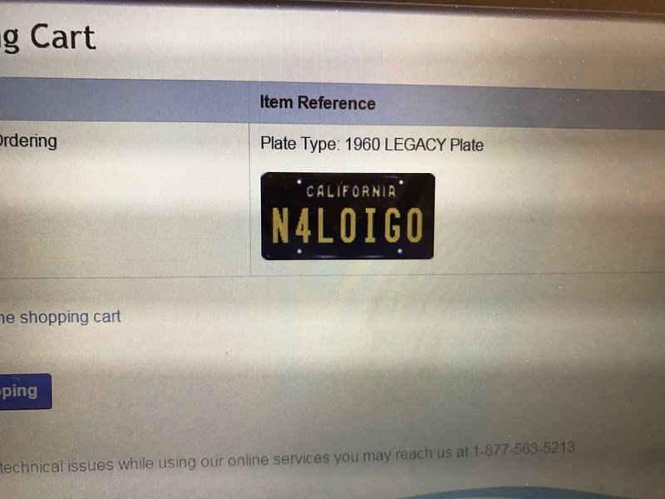Viewport: 665px width, 499px height.
Task: Click the Shopping Cart page heading
Action: (x=47, y=39)
